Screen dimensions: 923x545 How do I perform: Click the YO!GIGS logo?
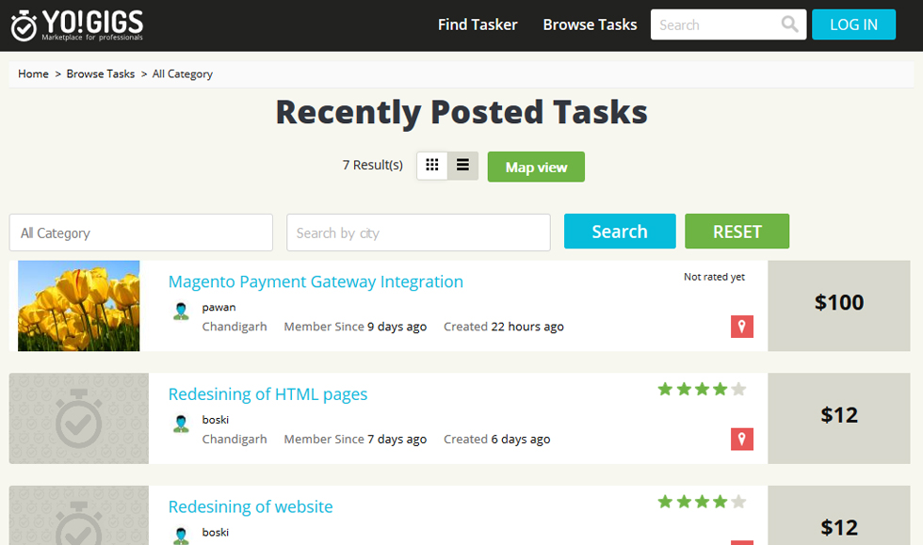tap(77, 25)
